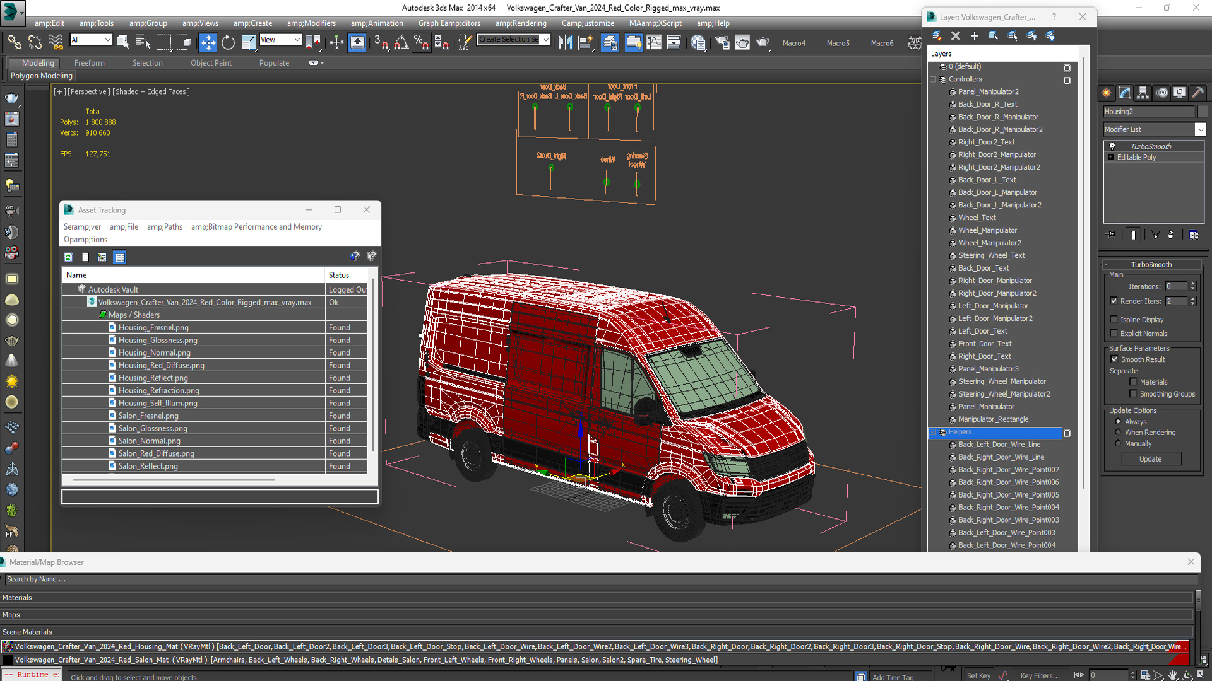Activate Select and Scale tool
1212x681 pixels.
[249, 42]
